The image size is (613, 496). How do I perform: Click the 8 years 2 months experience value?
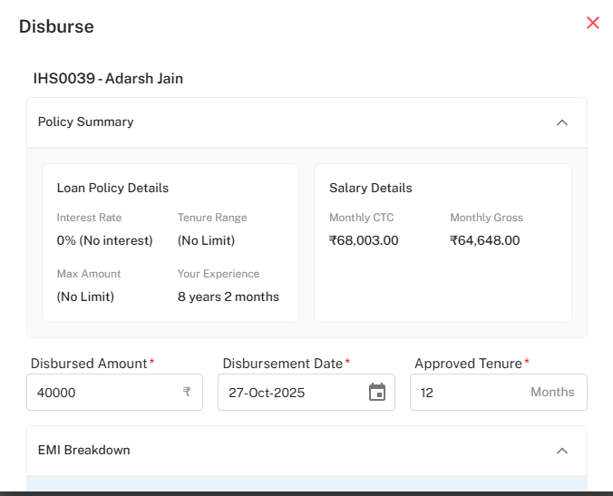pos(228,297)
